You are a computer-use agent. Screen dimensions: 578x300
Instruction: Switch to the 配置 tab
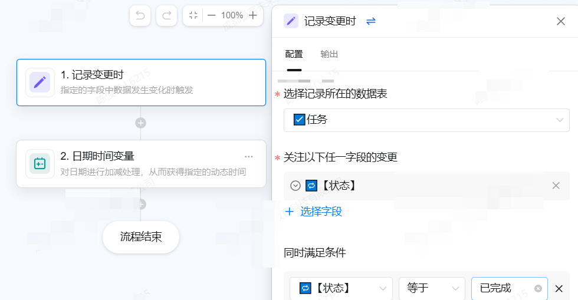click(x=294, y=54)
